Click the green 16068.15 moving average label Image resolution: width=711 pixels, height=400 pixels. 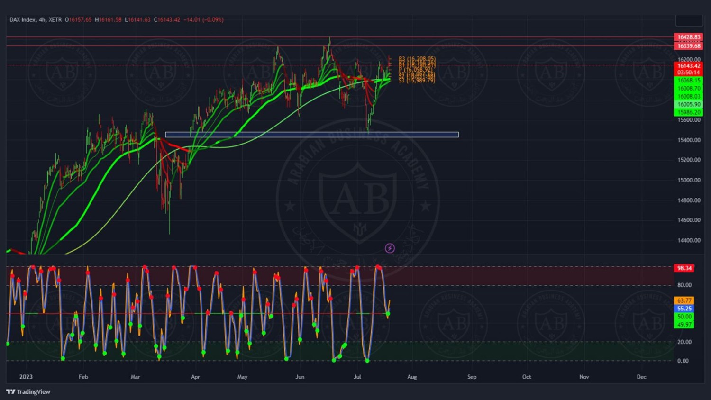[x=688, y=81]
